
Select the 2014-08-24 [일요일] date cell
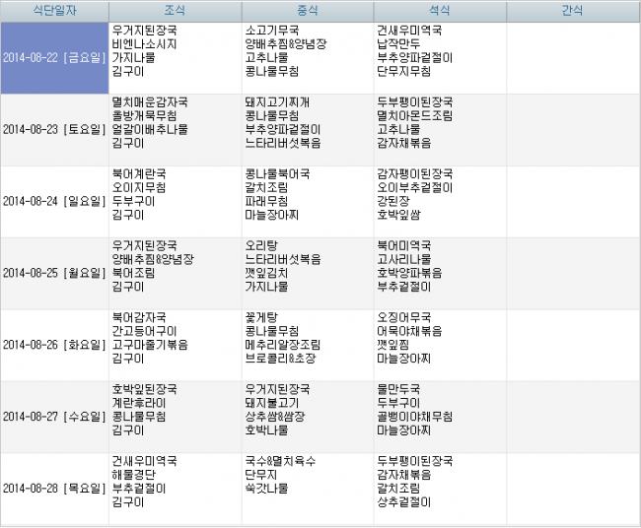tap(54, 202)
